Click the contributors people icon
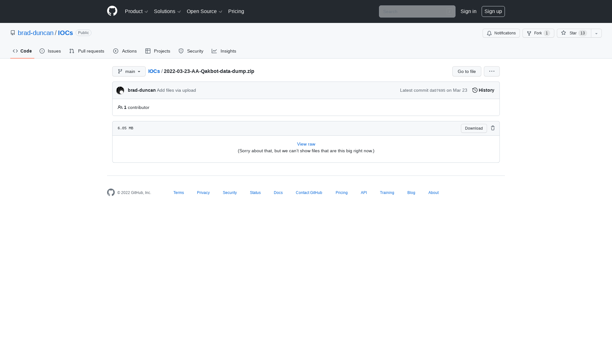The height and width of the screenshot is (344, 612). coord(120,107)
